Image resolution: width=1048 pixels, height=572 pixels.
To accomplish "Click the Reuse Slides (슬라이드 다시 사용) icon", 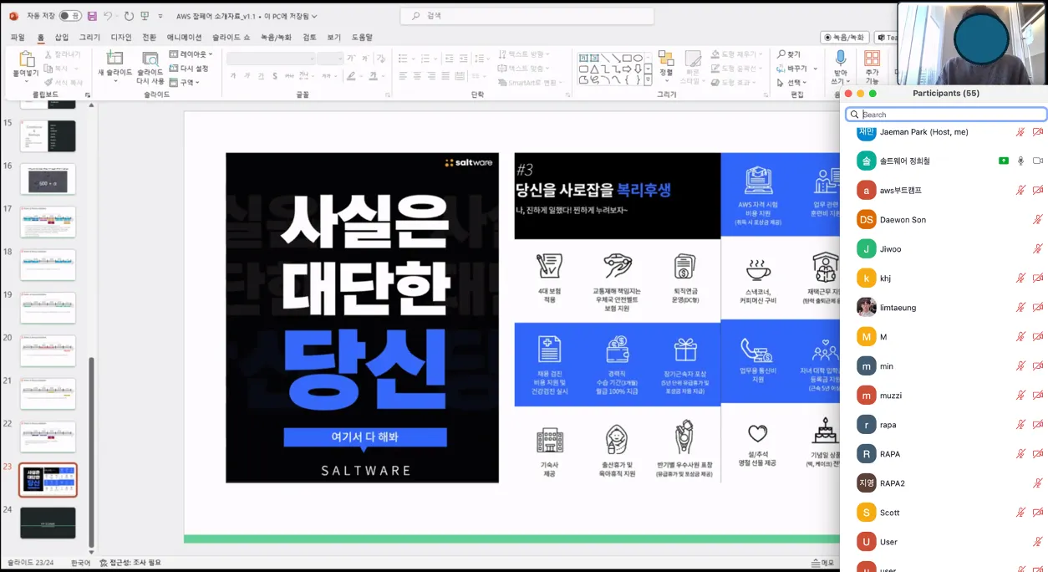I will 150,60.
